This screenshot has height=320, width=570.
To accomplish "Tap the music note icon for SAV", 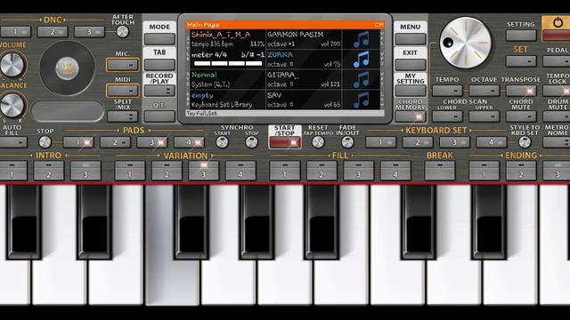I will point(362,100).
